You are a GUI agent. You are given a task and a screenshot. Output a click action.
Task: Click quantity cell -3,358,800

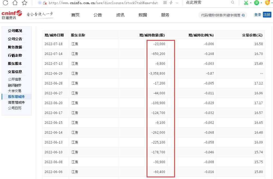pos(157,74)
